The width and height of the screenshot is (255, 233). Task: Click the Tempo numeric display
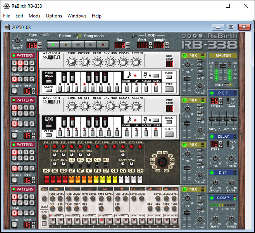pos(32,45)
